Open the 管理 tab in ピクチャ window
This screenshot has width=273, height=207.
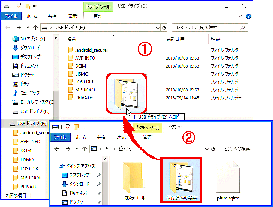coord(147,137)
